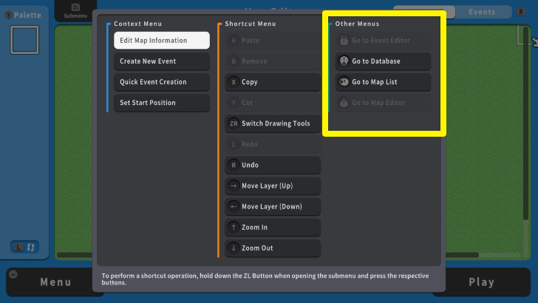Click the R shoulder icon near Events
This screenshot has width=538, height=303.
click(521, 12)
